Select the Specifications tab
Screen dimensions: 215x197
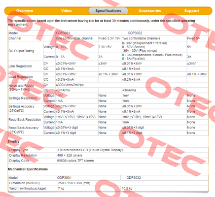click(x=108, y=11)
